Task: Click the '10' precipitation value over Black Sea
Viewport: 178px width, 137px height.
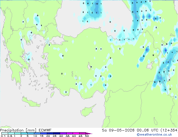Action: click(x=97, y=4)
